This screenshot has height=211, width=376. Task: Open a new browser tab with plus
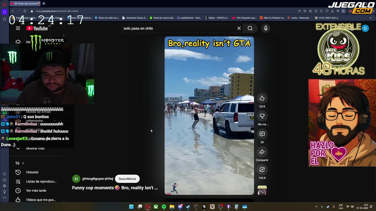tap(43, 4)
